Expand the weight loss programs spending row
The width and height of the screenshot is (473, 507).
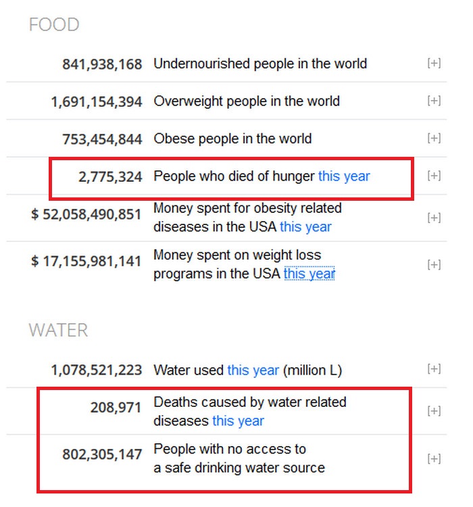[x=434, y=264]
